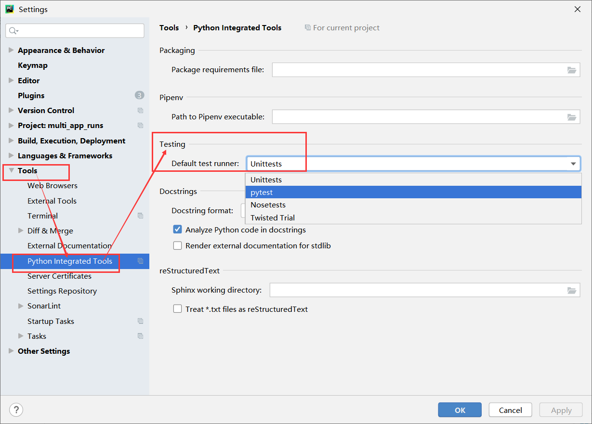Open the Plugins settings page

click(x=31, y=95)
